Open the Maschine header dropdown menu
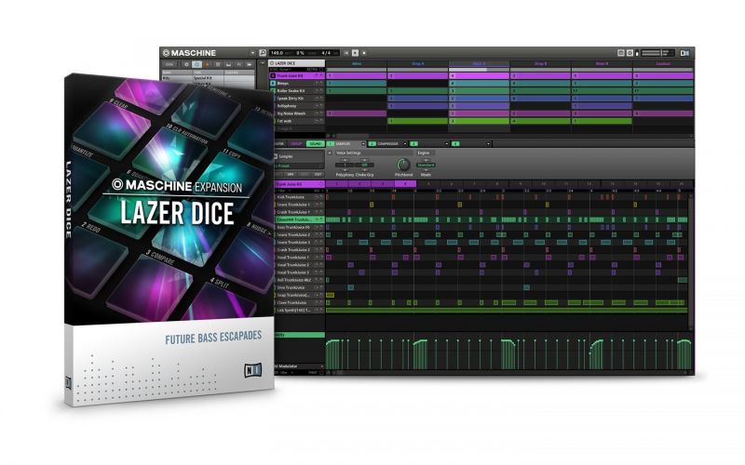745x465 pixels. tap(252, 53)
